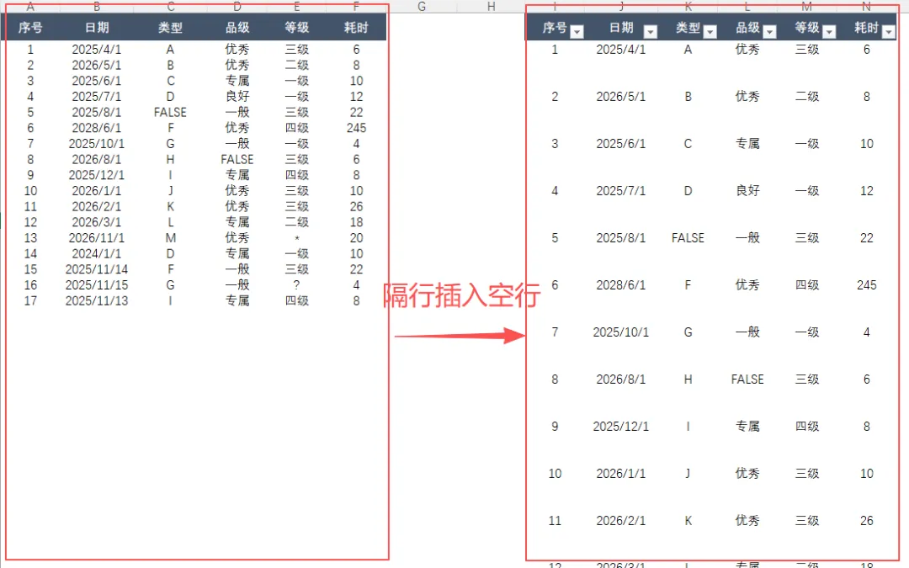This screenshot has width=909, height=568.
Task: Select the 序号 cell 14
Action: 30,254
